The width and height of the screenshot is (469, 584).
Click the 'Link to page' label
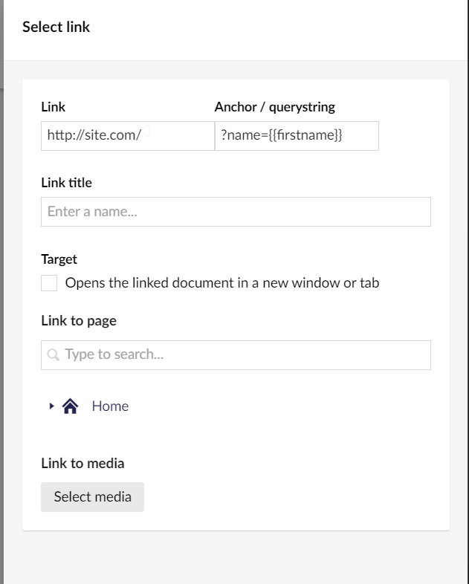click(79, 321)
